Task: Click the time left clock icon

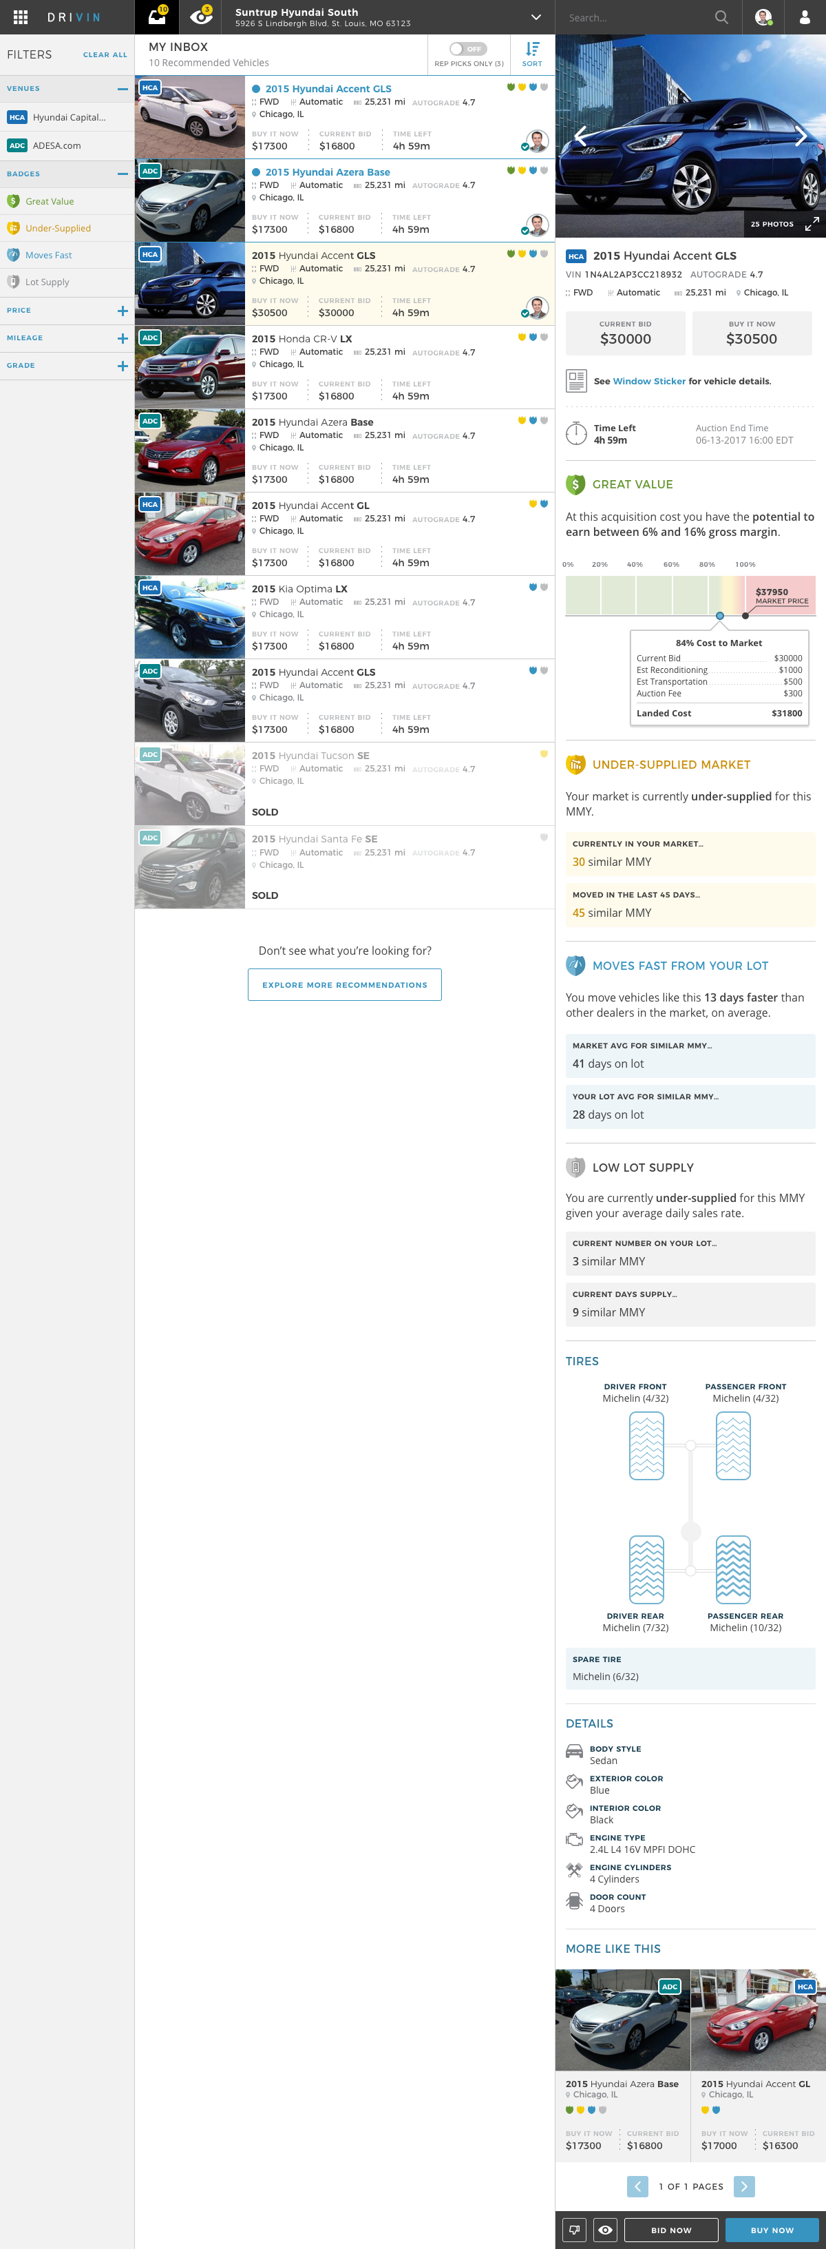Action: tap(575, 434)
